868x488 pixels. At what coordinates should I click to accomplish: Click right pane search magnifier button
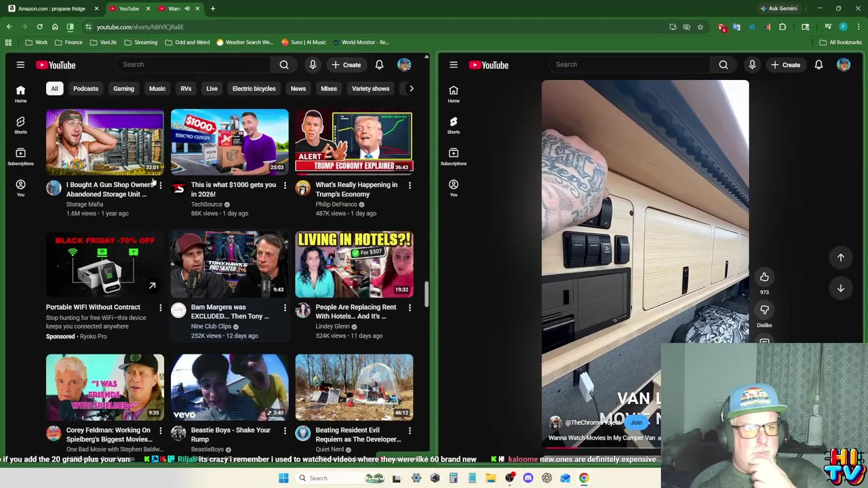point(724,65)
